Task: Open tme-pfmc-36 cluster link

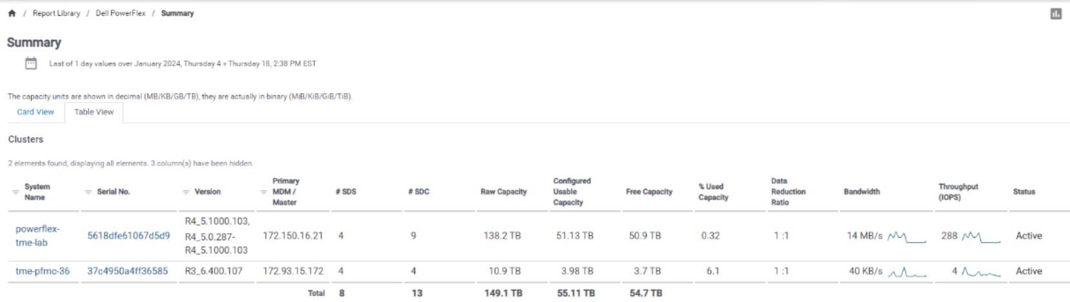Action: click(43, 271)
